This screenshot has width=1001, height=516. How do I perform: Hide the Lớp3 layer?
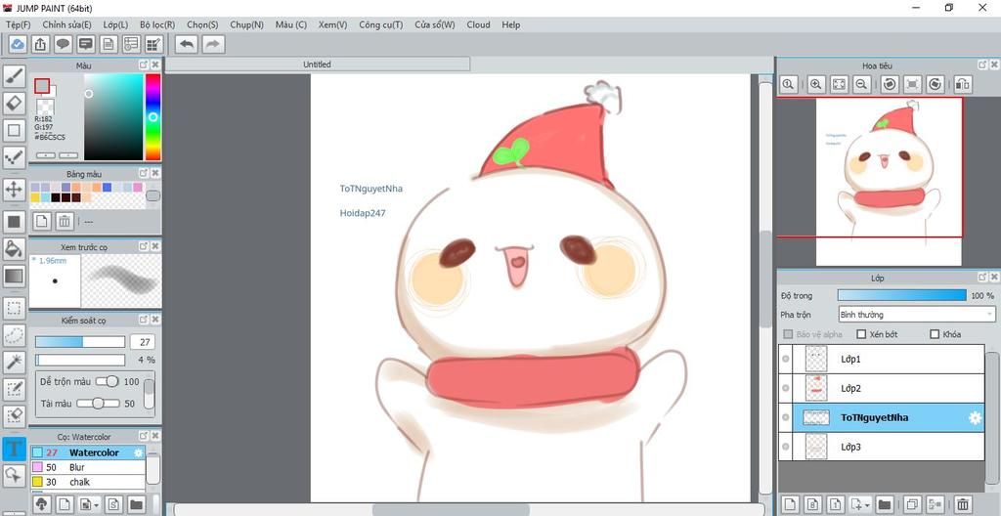[x=785, y=447]
